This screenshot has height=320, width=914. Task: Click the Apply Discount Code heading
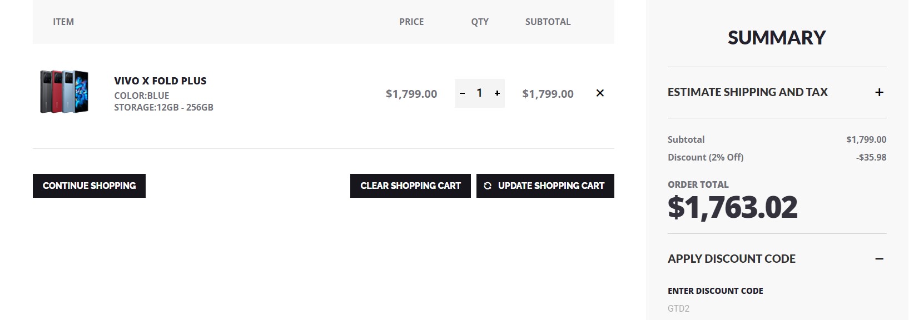coord(732,259)
